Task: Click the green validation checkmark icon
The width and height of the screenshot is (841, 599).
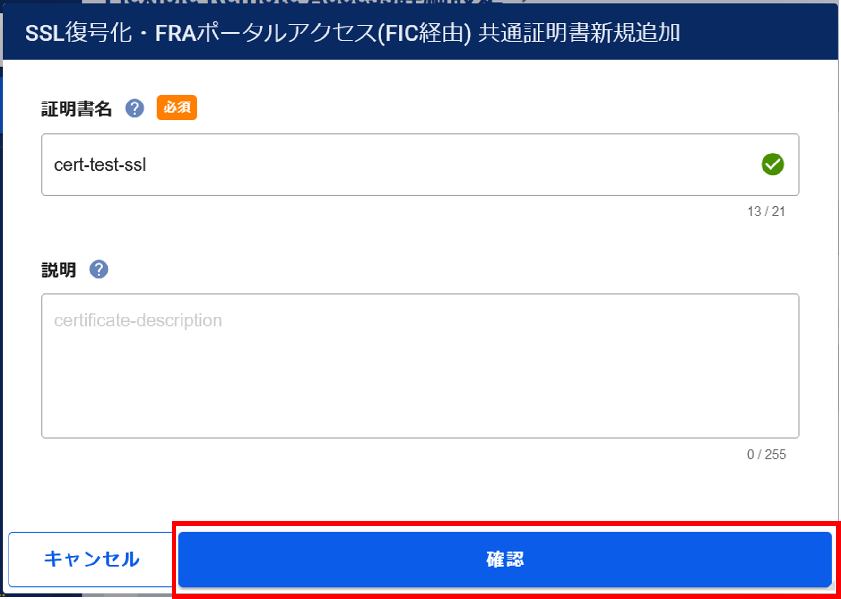Action: coord(772,164)
